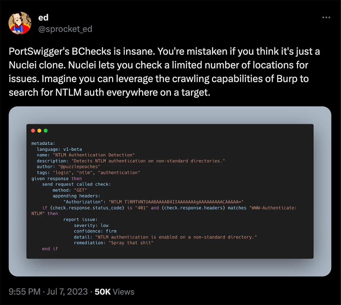Click the NTLM Authorization header string
Viewport: 341px width, 305px height.
click(176, 202)
